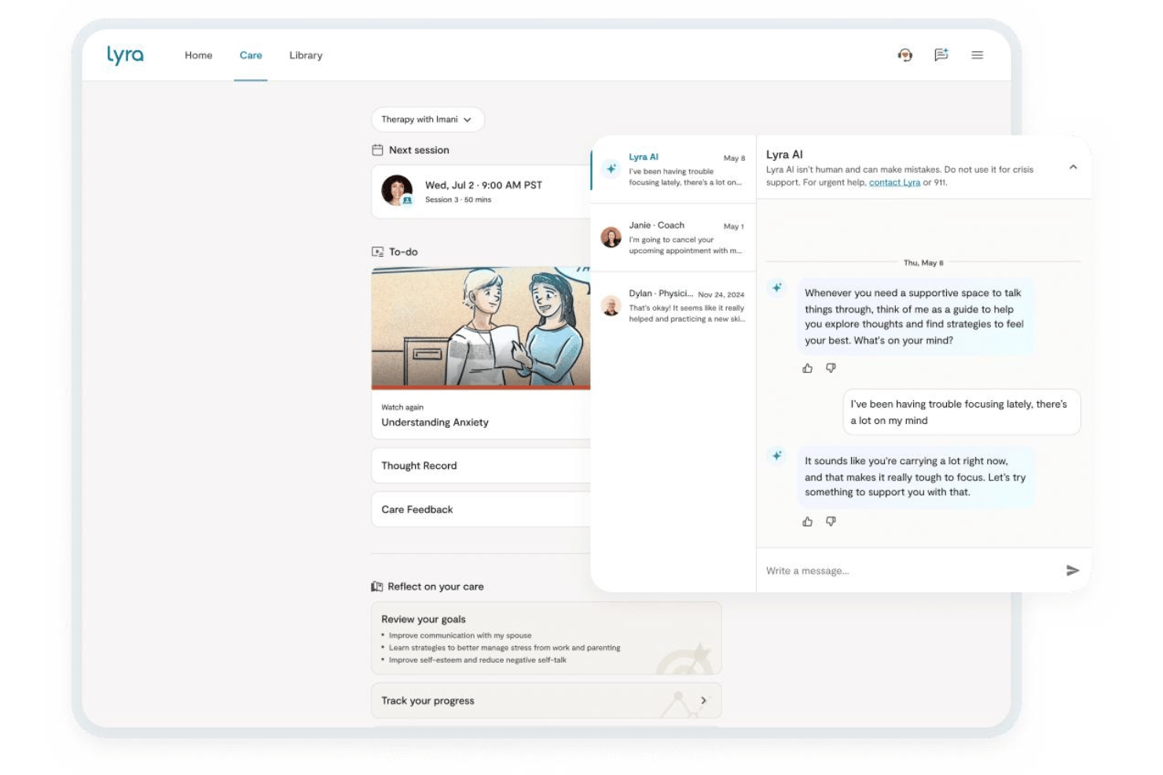Viewport: 1163px width, 775px height.
Task: Click the user message about trouble focusing
Action: tap(962, 412)
